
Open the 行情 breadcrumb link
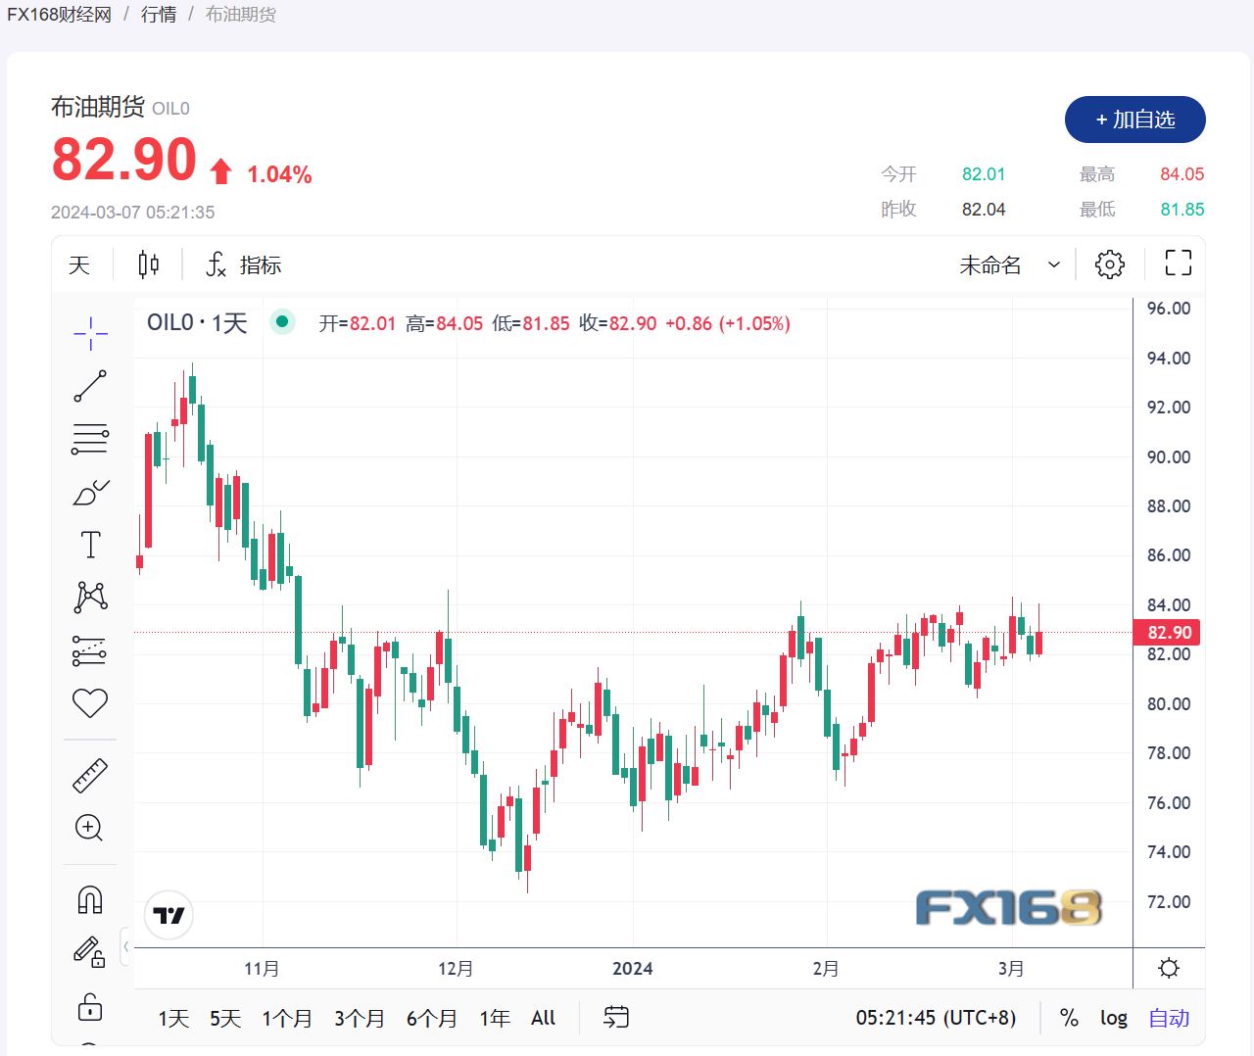coord(159,15)
